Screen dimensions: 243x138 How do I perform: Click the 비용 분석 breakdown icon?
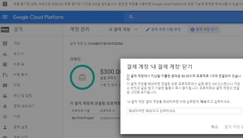tap(5, 75)
